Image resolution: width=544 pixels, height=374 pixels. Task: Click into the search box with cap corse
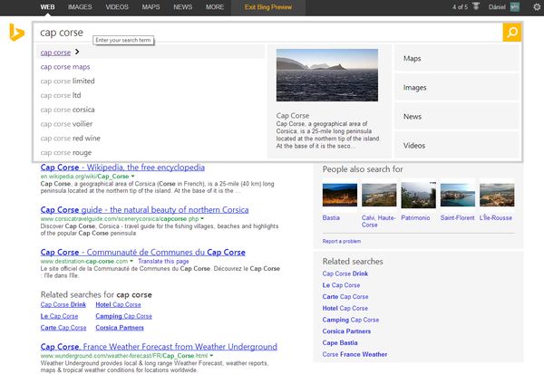click(x=267, y=33)
